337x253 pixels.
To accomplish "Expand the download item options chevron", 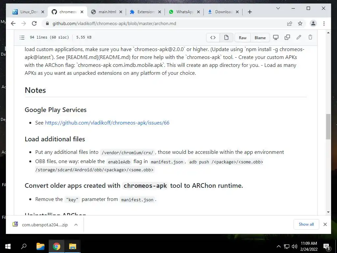I will tap(76, 225).
